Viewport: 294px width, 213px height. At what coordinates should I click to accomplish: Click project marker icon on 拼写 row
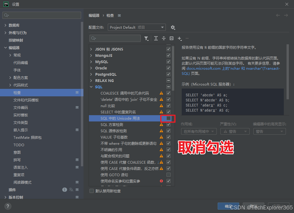tap(77, 160)
